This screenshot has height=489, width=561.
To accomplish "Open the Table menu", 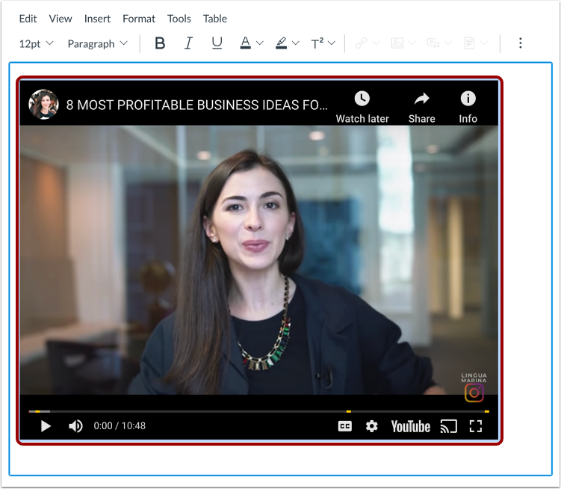I will [215, 19].
